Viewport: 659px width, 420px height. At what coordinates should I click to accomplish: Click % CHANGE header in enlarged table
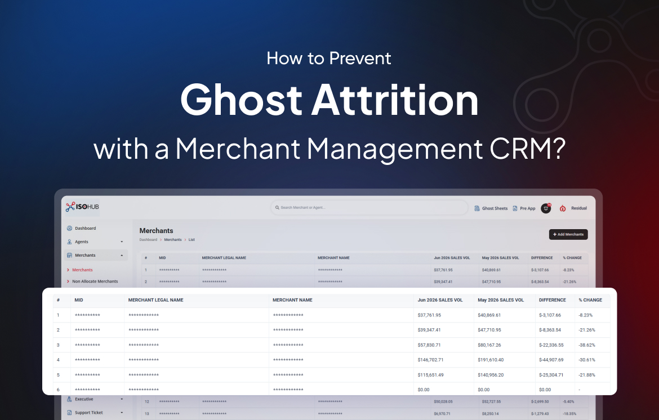(x=590, y=300)
